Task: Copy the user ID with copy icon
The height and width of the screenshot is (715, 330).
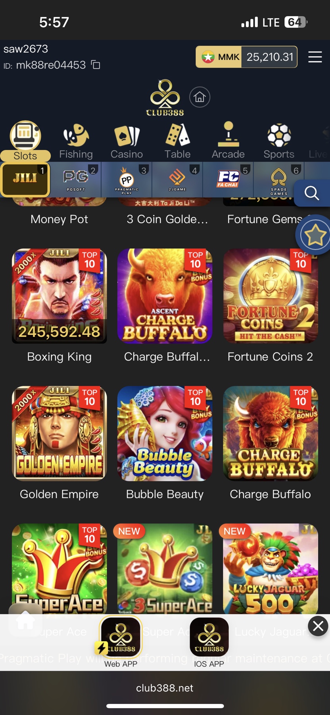Action: [x=96, y=65]
